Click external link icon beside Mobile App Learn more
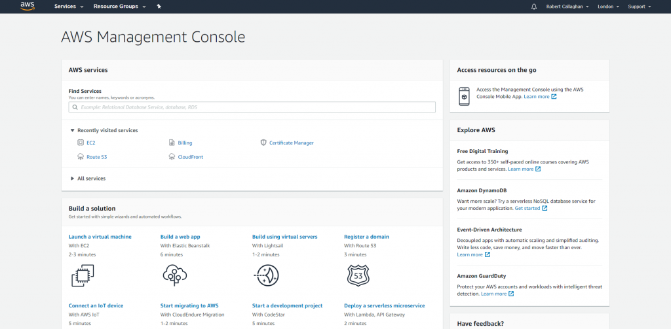671x329 pixels. 554,97
